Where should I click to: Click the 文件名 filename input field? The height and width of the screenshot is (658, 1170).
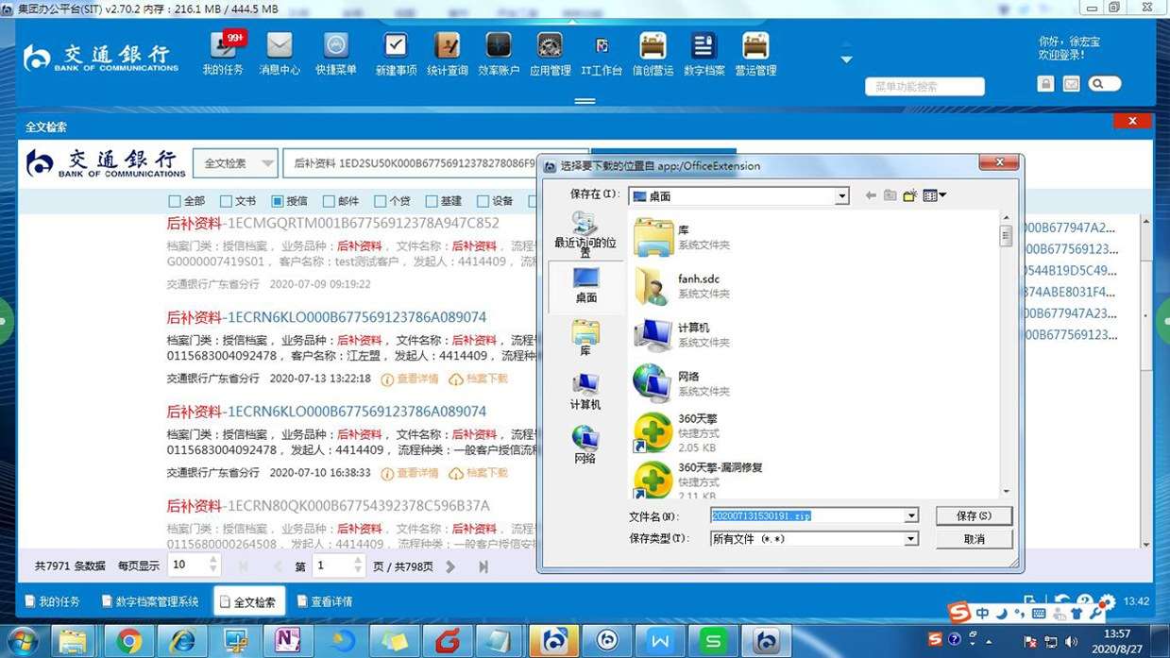[805, 516]
